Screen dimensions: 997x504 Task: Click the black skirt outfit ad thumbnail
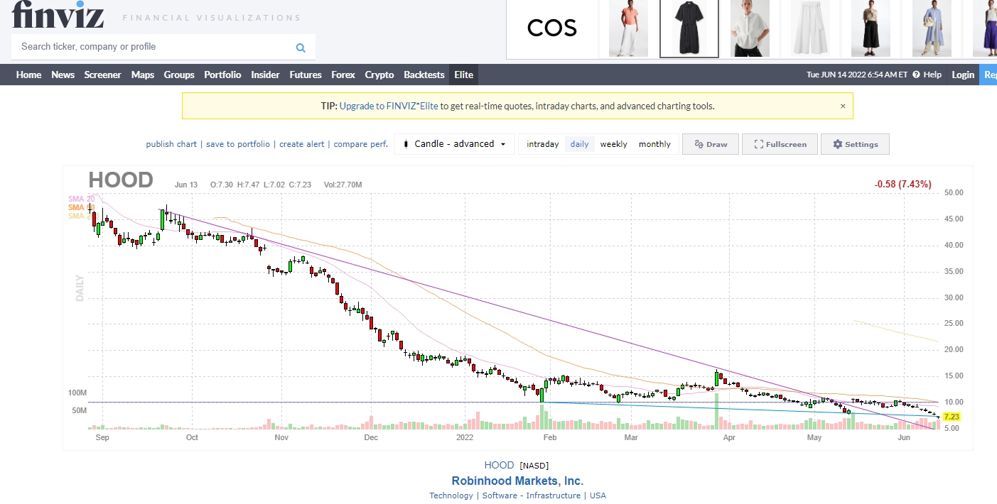tap(871, 28)
